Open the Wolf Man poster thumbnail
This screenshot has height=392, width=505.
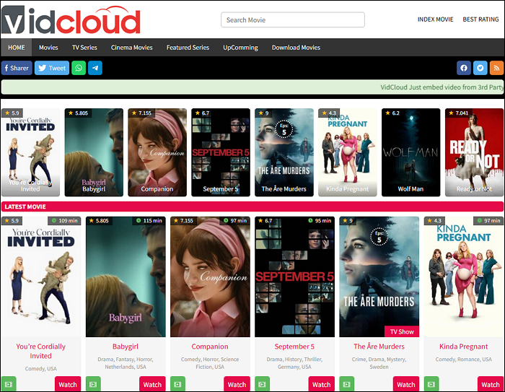[410, 152]
